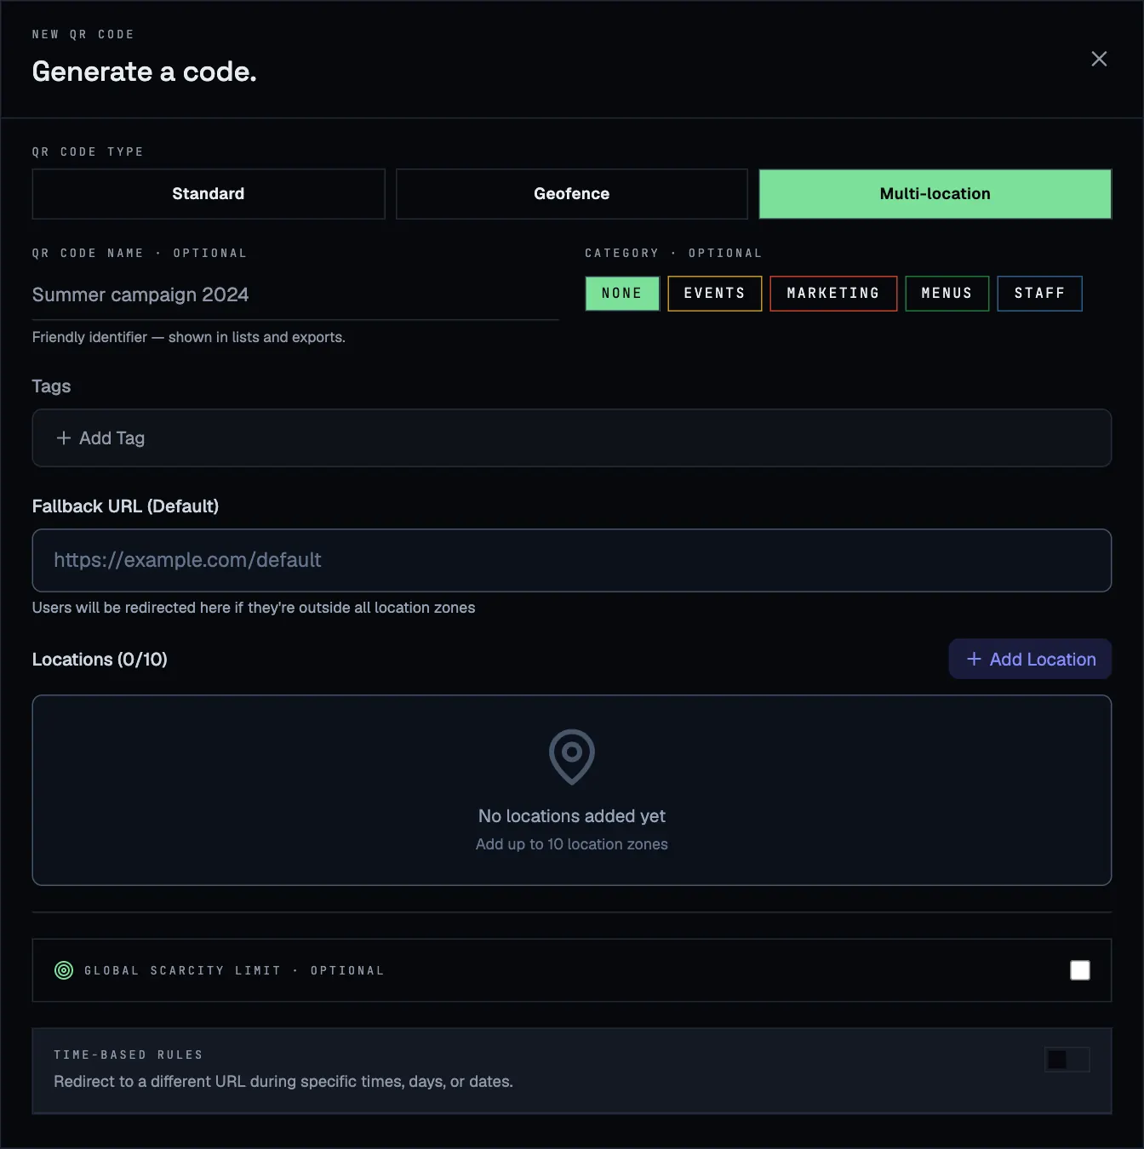Screen dimensions: 1144x1149
Task: Click the 'Redirect to a different URL' description
Action: click(283, 1082)
